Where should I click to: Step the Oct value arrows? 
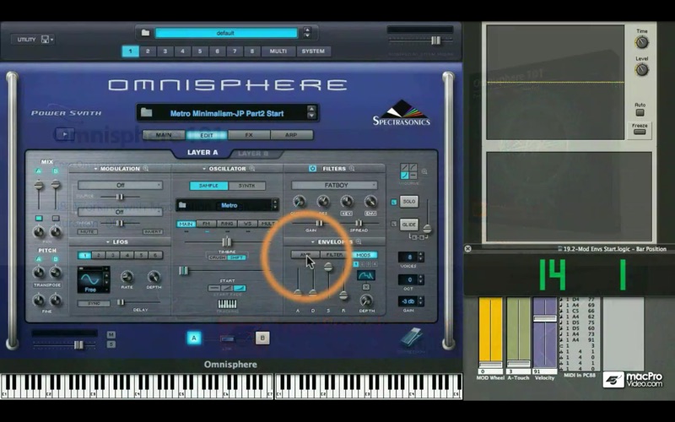tap(420, 280)
